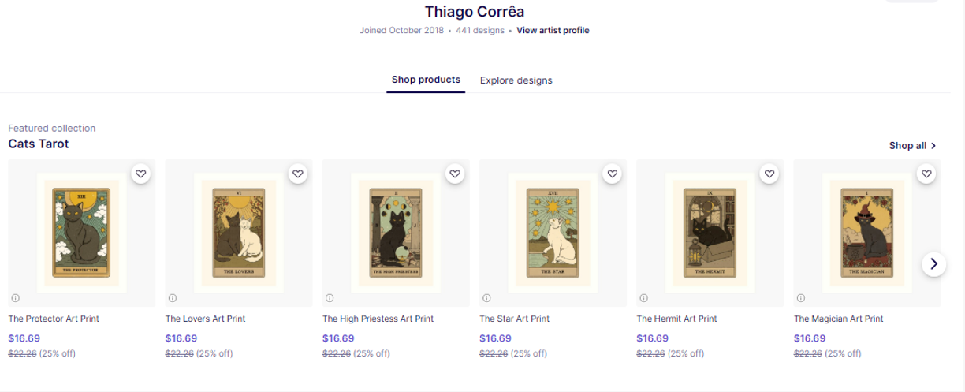Switch to Shop products tab

pos(426,80)
